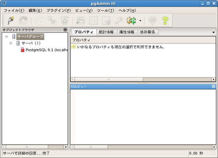Click SQL view scroll left arrow
This screenshot has width=218, height=158.
tap(72, 147)
